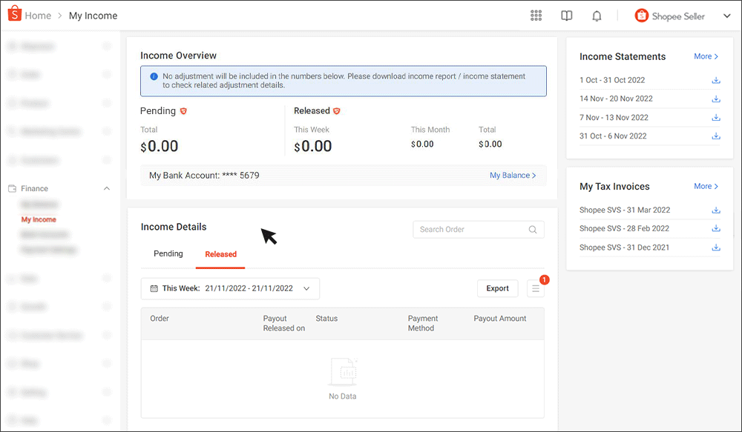742x432 pixels.
Task: Download the Shopee SVS - 31 Mar 2022 tax invoice
Action: (x=716, y=210)
